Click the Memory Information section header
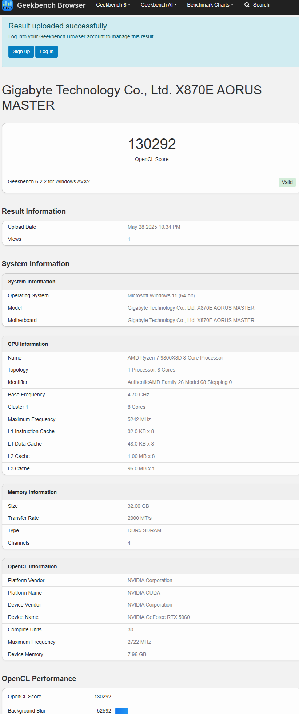Screen dimensions: 299x714 coord(32,492)
